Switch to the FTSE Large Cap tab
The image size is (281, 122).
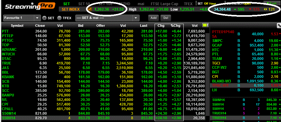point(165,4)
